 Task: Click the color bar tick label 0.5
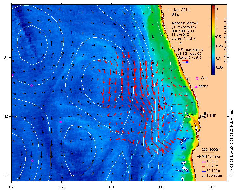coord(218,37)
